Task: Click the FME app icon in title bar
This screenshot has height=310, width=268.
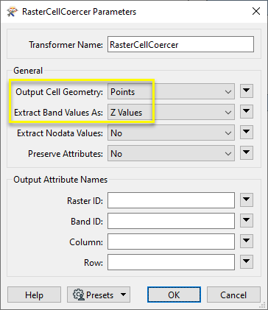Action: [x=13, y=12]
